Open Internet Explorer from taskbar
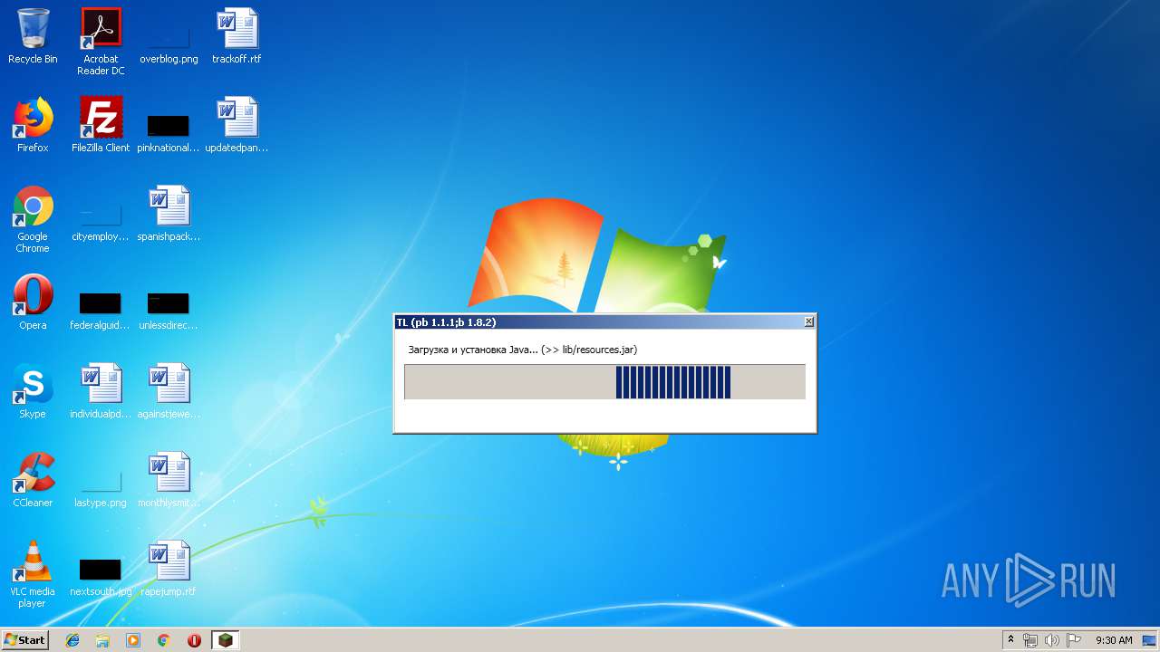Screen dimensions: 1160x652 pyautogui.click(x=72, y=640)
